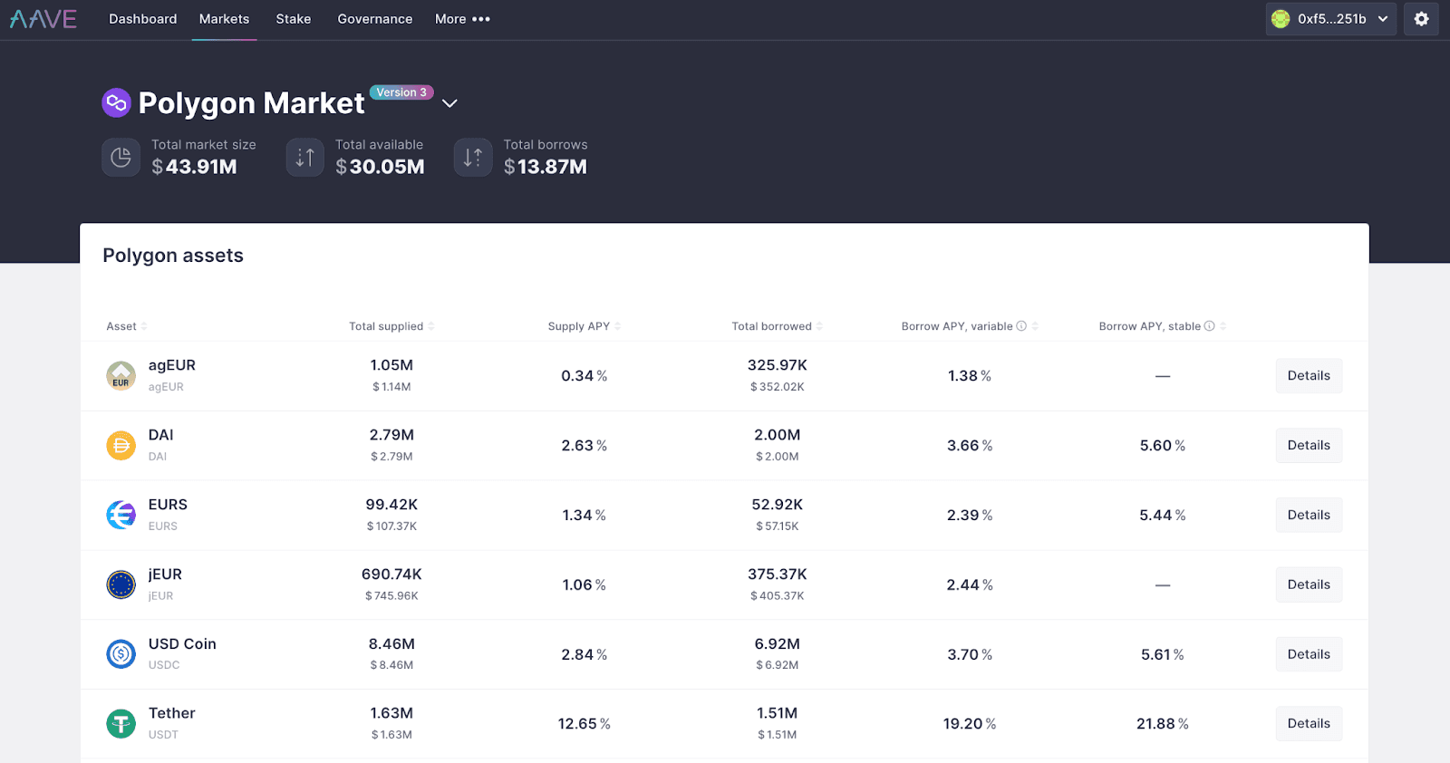Screen dimensions: 1450x763
Task: Go to the Dashboard tab
Action: 143,19
